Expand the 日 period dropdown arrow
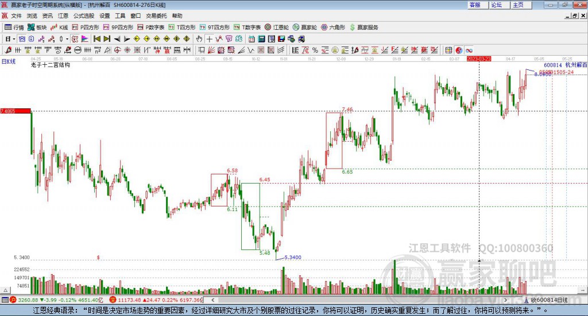588x316 pixels. click(x=14, y=39)
